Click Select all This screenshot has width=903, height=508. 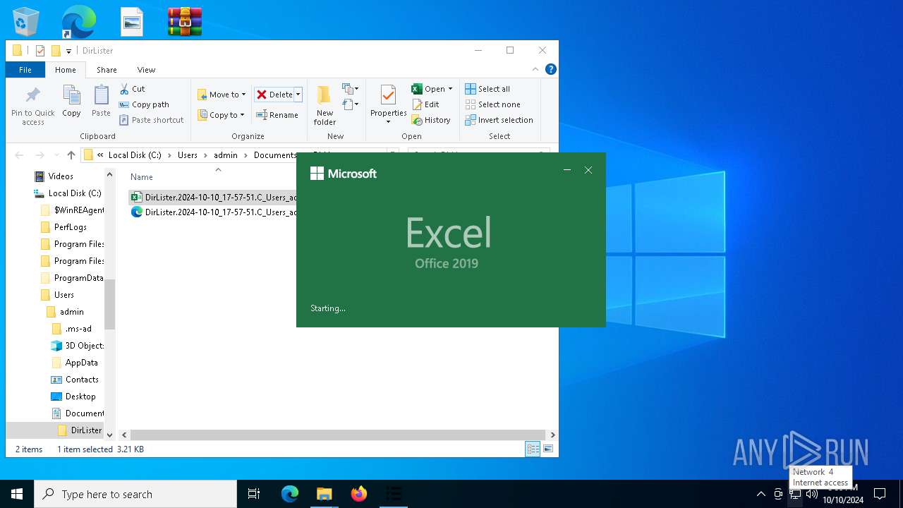(487, 89)
